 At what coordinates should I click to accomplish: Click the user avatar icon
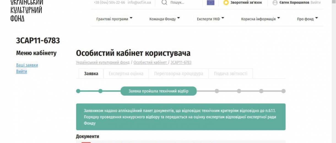(x=275, y=3)
